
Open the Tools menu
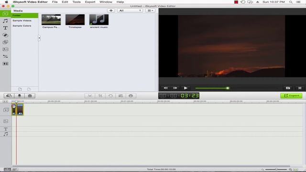pyautogui.click(x=76, y=2)
